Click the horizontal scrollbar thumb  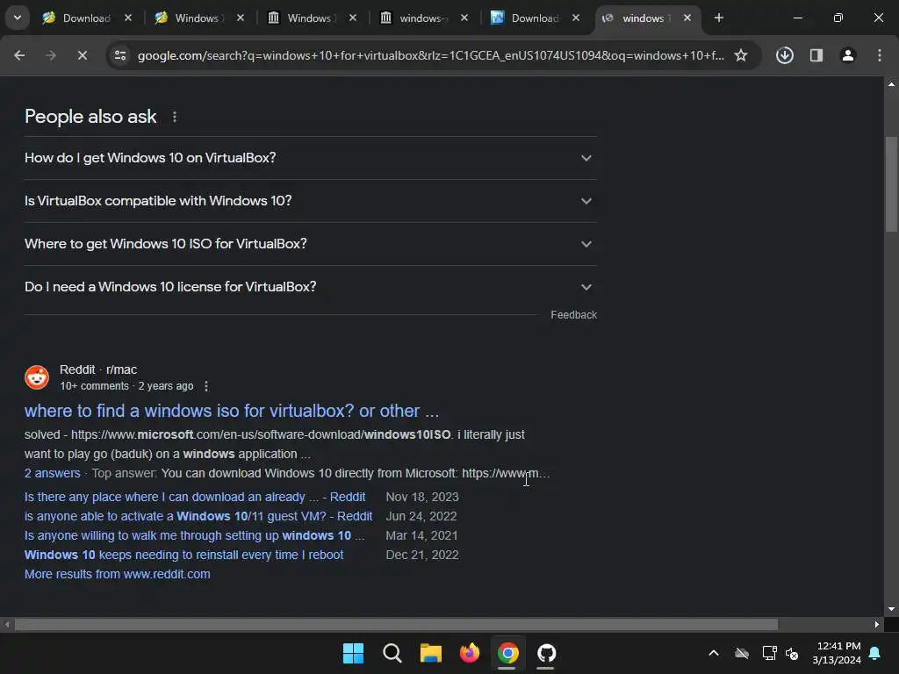click(x=396, y=624)
